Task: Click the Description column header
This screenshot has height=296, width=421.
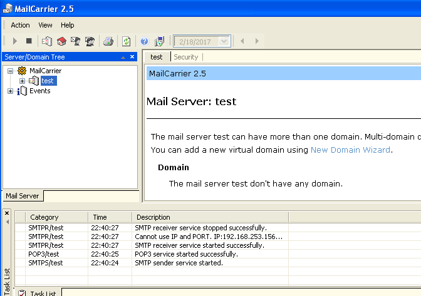Action: [153, 217]
